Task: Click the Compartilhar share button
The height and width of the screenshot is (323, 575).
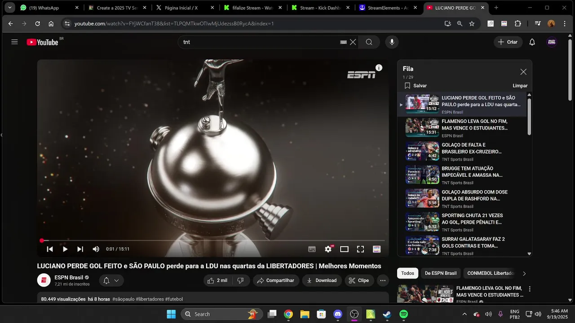Action: [276, 280]
